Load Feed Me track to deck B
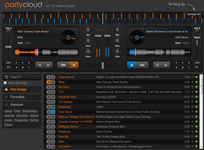Image resolution: width=204 pixels, height=150 pixels. tap(53, 137)
